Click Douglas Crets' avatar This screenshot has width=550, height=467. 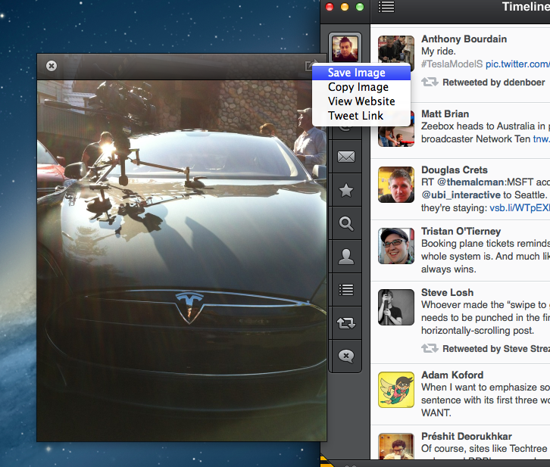coord(396,185)
